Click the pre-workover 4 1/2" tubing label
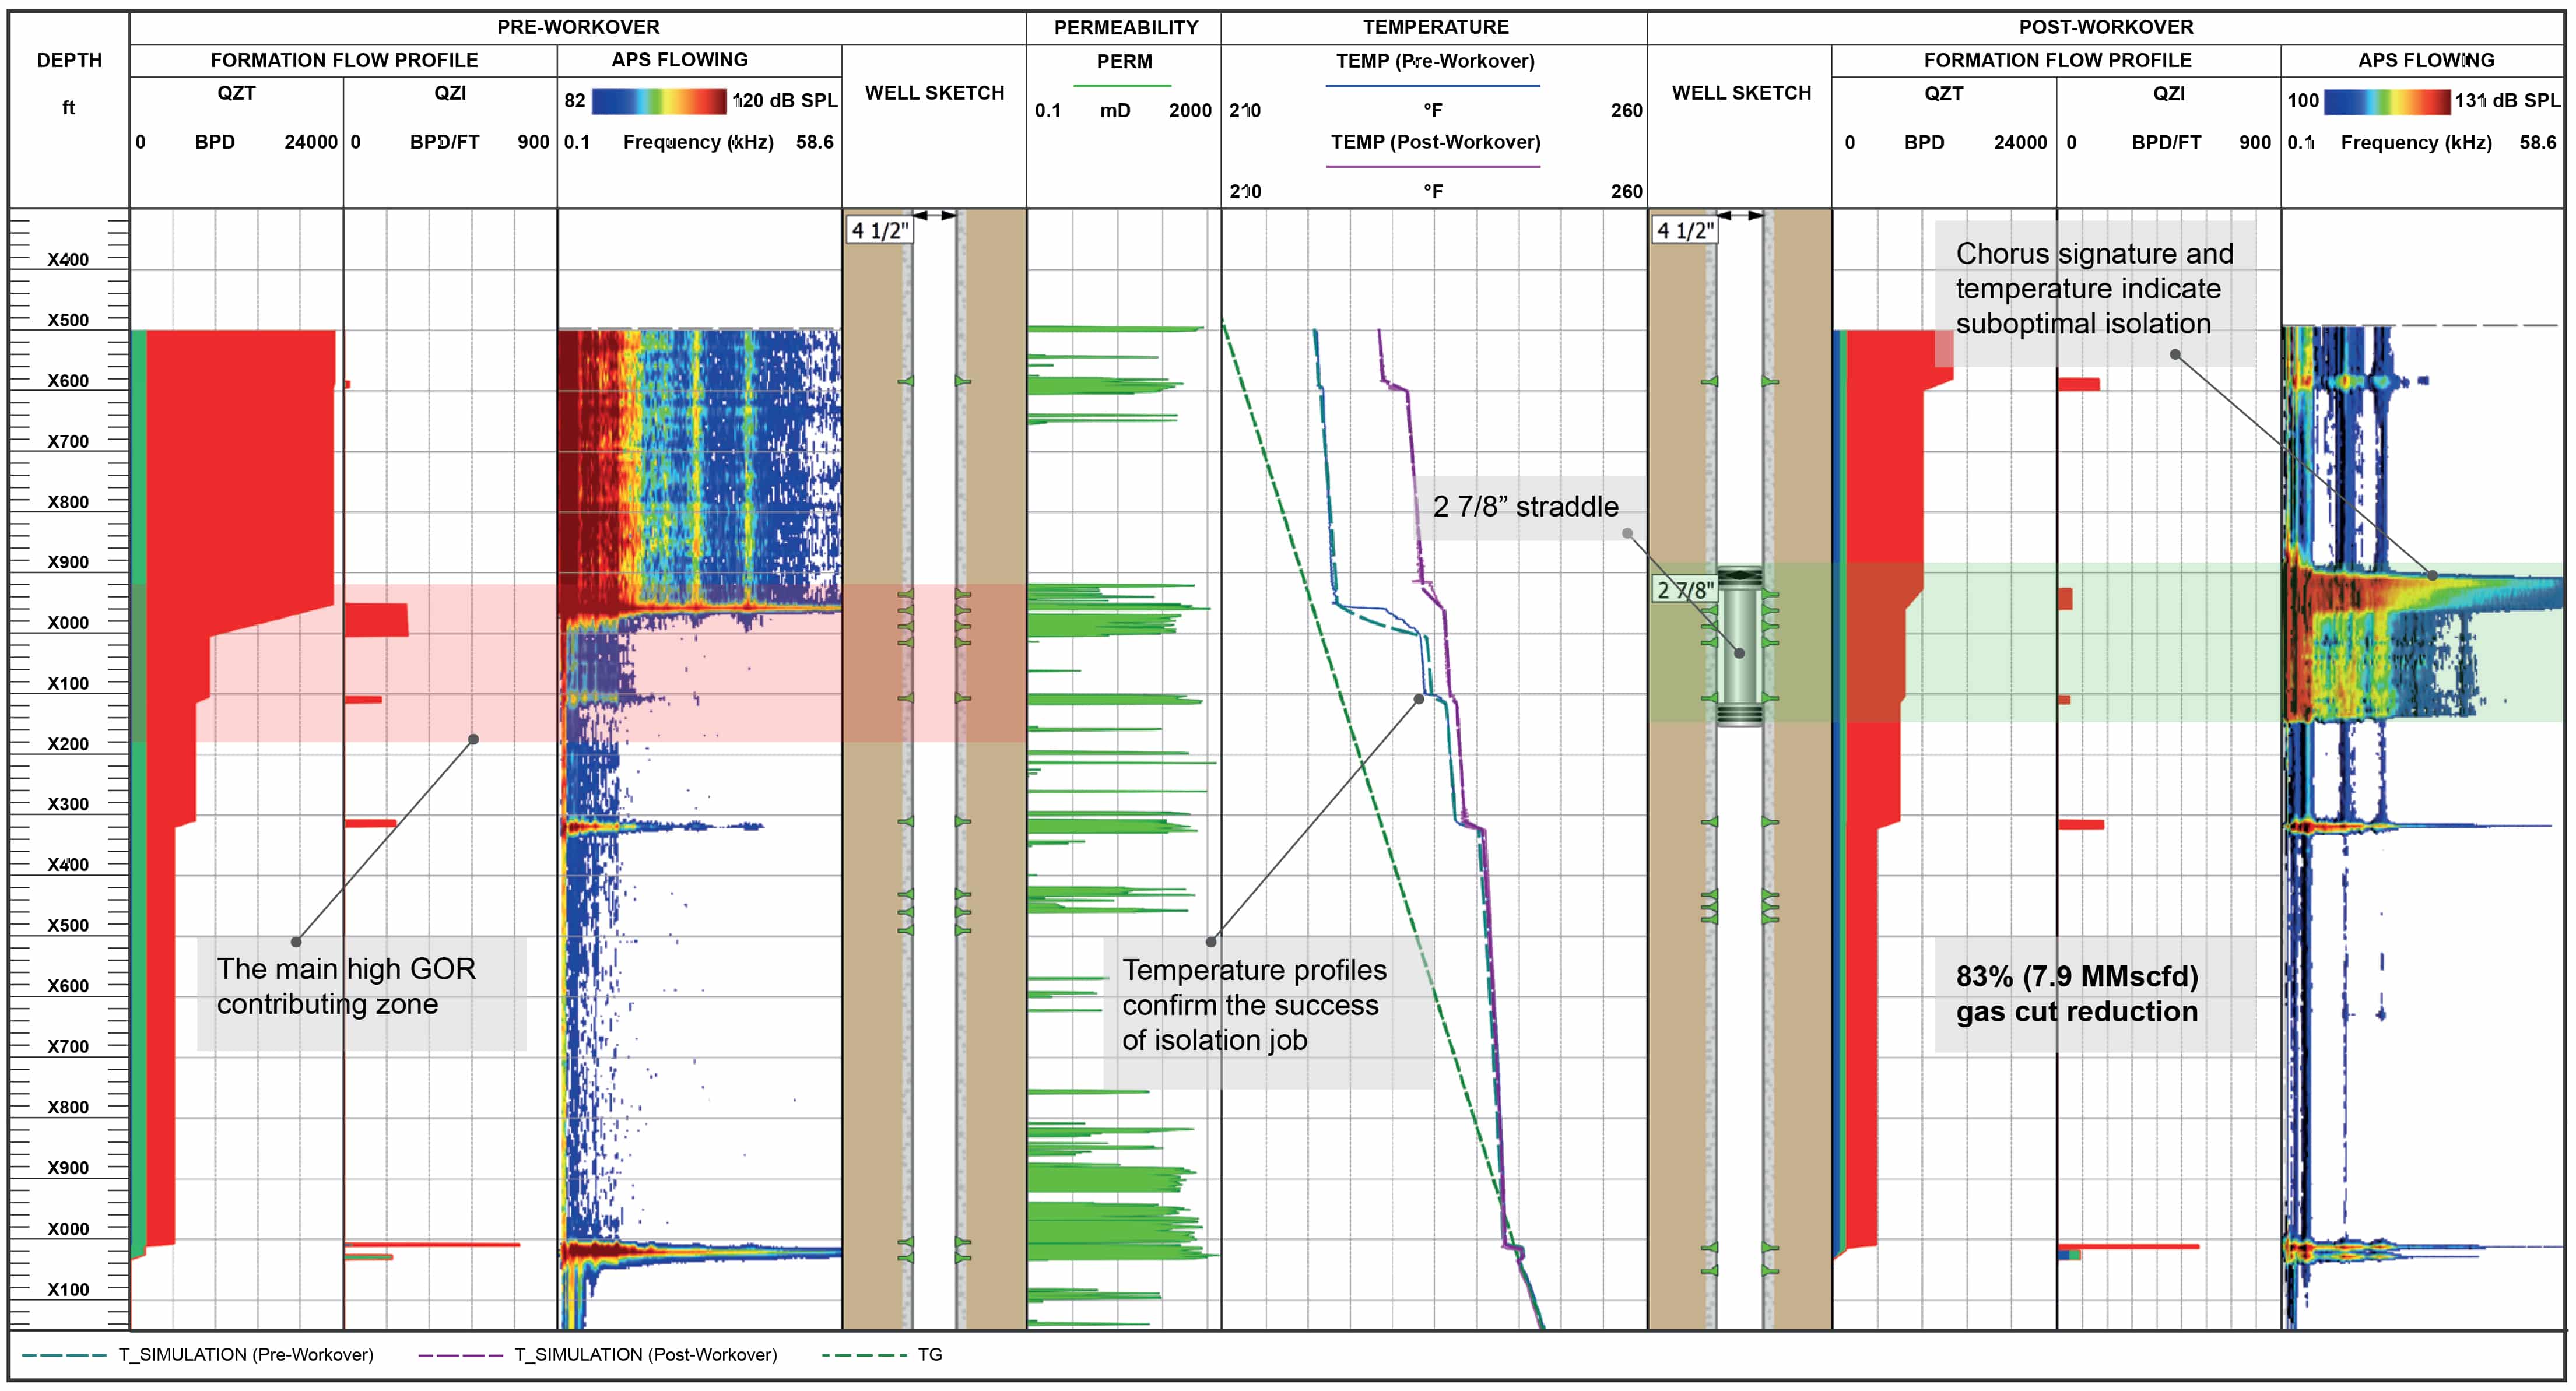Screen dimensions: 2576x1391 click(879, 231)
